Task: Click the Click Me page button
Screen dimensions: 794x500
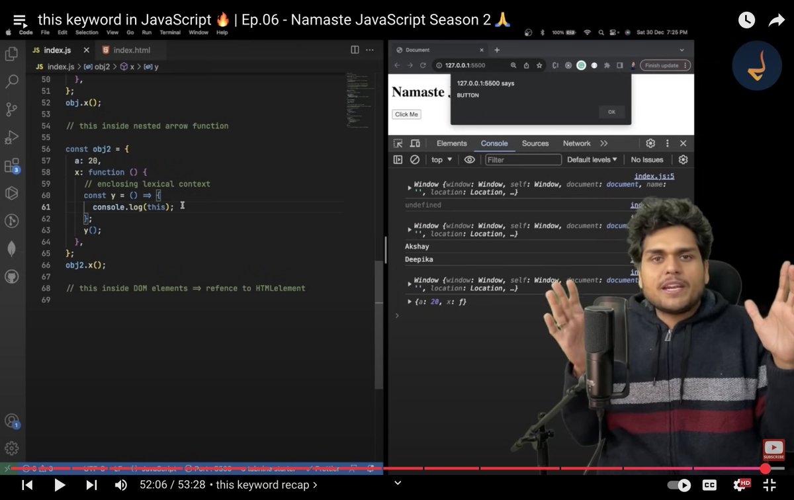Action: [x=406, y=114]
